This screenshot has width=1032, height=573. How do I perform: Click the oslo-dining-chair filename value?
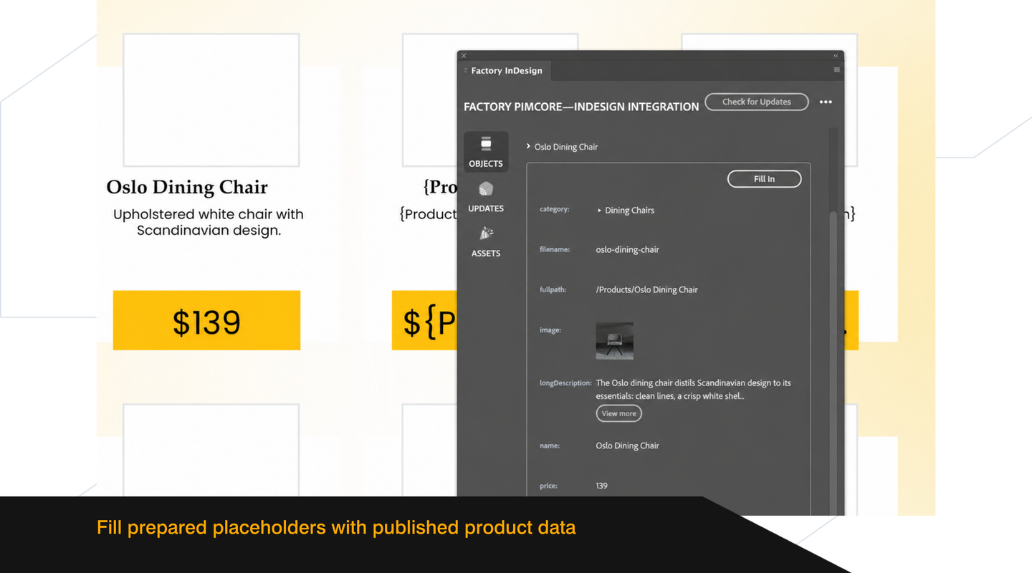pyautogui.click(x=627, y=250)
